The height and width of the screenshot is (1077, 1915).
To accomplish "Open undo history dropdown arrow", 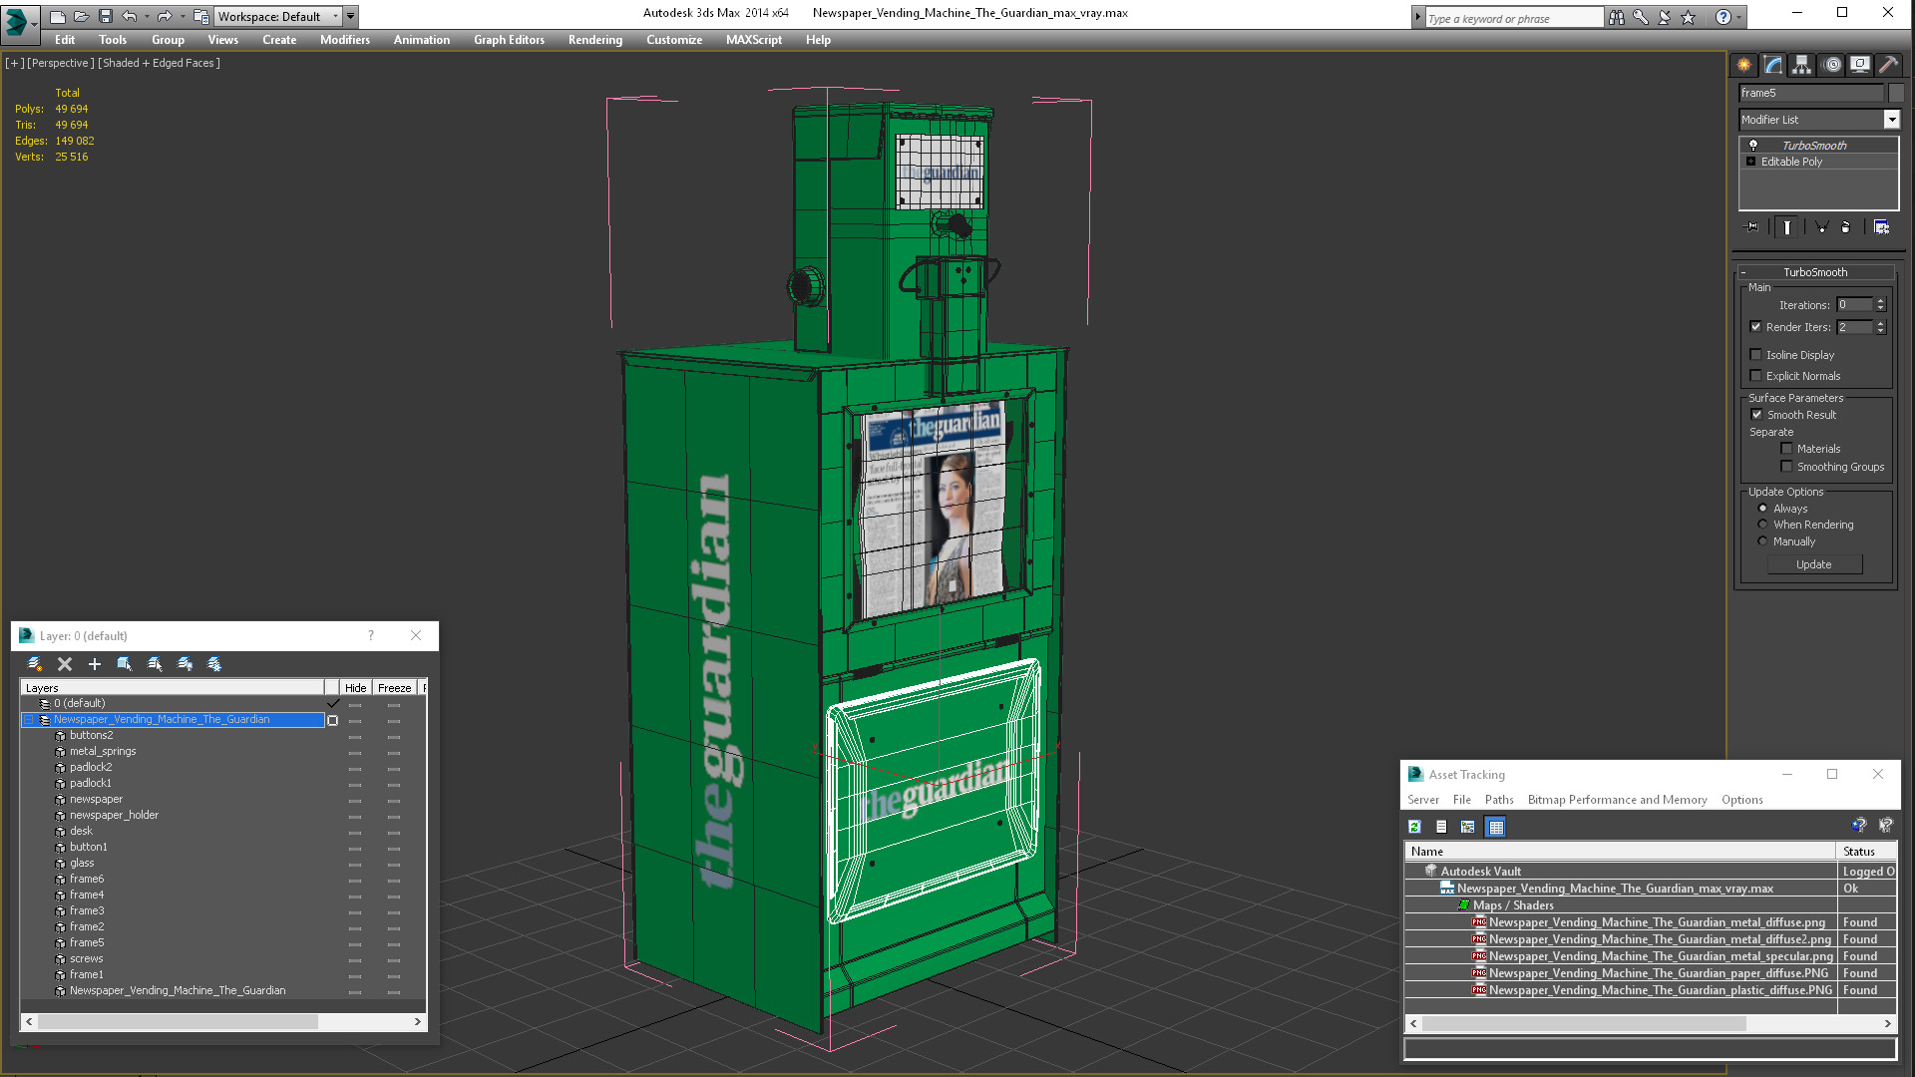I will coord(146,17).
